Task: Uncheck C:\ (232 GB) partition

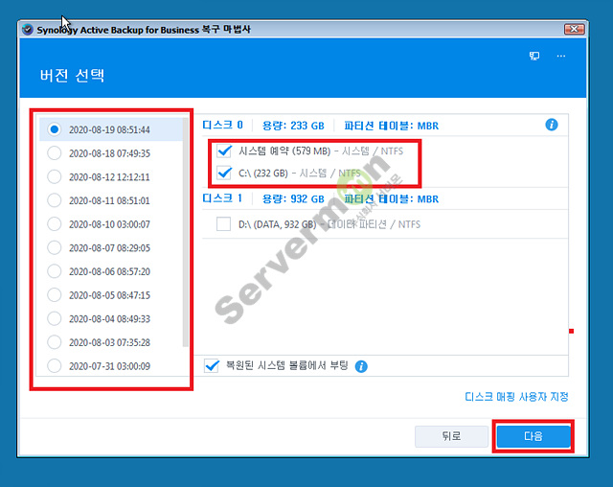Action: 224,173
